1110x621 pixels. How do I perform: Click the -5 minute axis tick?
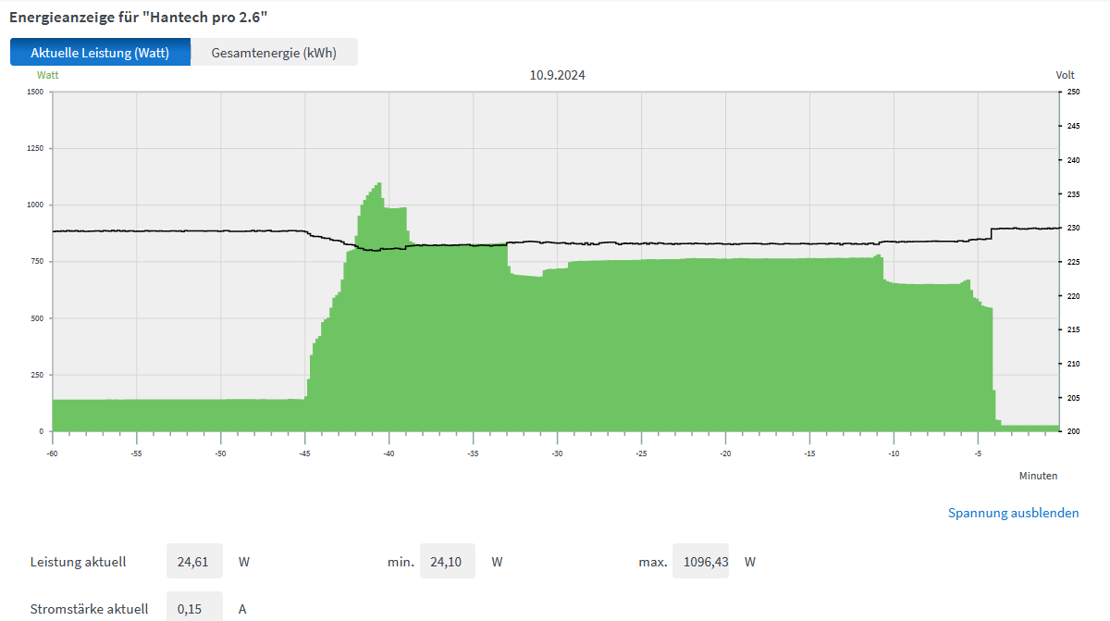click(978, 453)
